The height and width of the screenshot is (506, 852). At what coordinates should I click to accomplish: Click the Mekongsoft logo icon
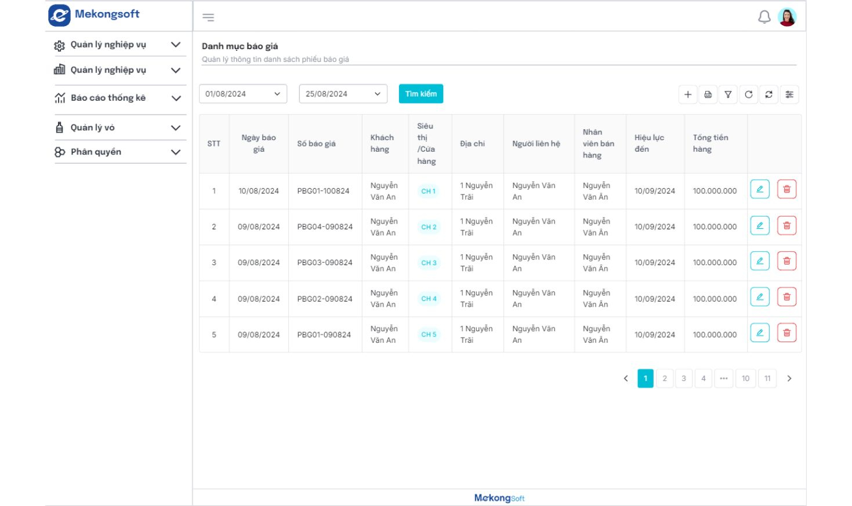[x=59, y=16]
